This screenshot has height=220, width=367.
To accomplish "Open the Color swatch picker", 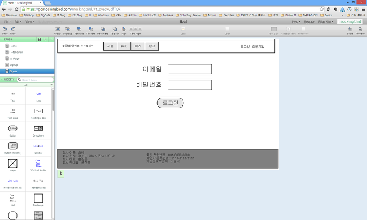I will [228, 29].
